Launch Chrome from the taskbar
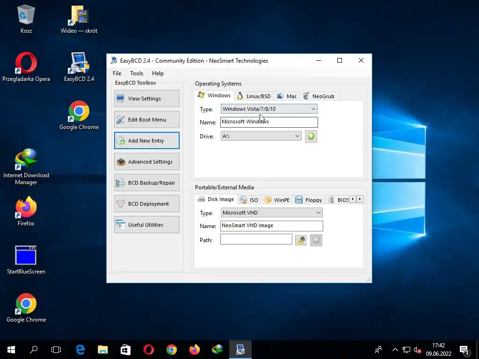This screenshot has height=359, width=479. tap(171, 350)
